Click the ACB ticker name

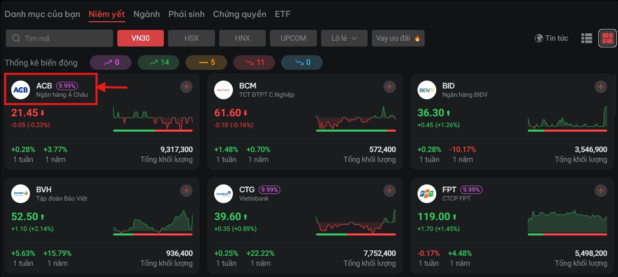coord(44,86)
